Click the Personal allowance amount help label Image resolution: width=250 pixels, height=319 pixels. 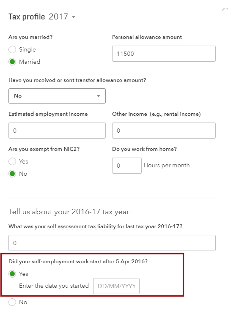[x=147, y=37]
